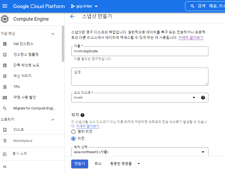
Task: Collapse the sidebar with bottom arrow icon
Action: [5, 167]
